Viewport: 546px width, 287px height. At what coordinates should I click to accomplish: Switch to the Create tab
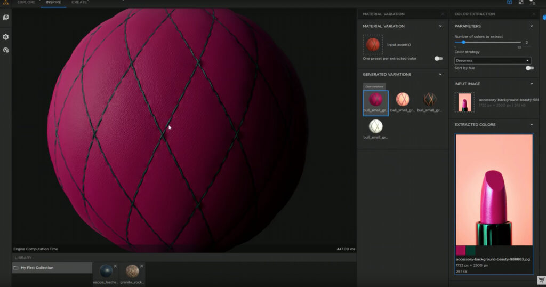[79, 2]
